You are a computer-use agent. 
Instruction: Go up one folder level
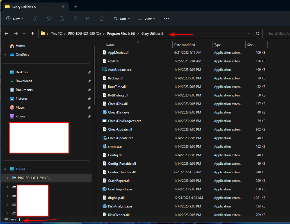pos(32,34)
